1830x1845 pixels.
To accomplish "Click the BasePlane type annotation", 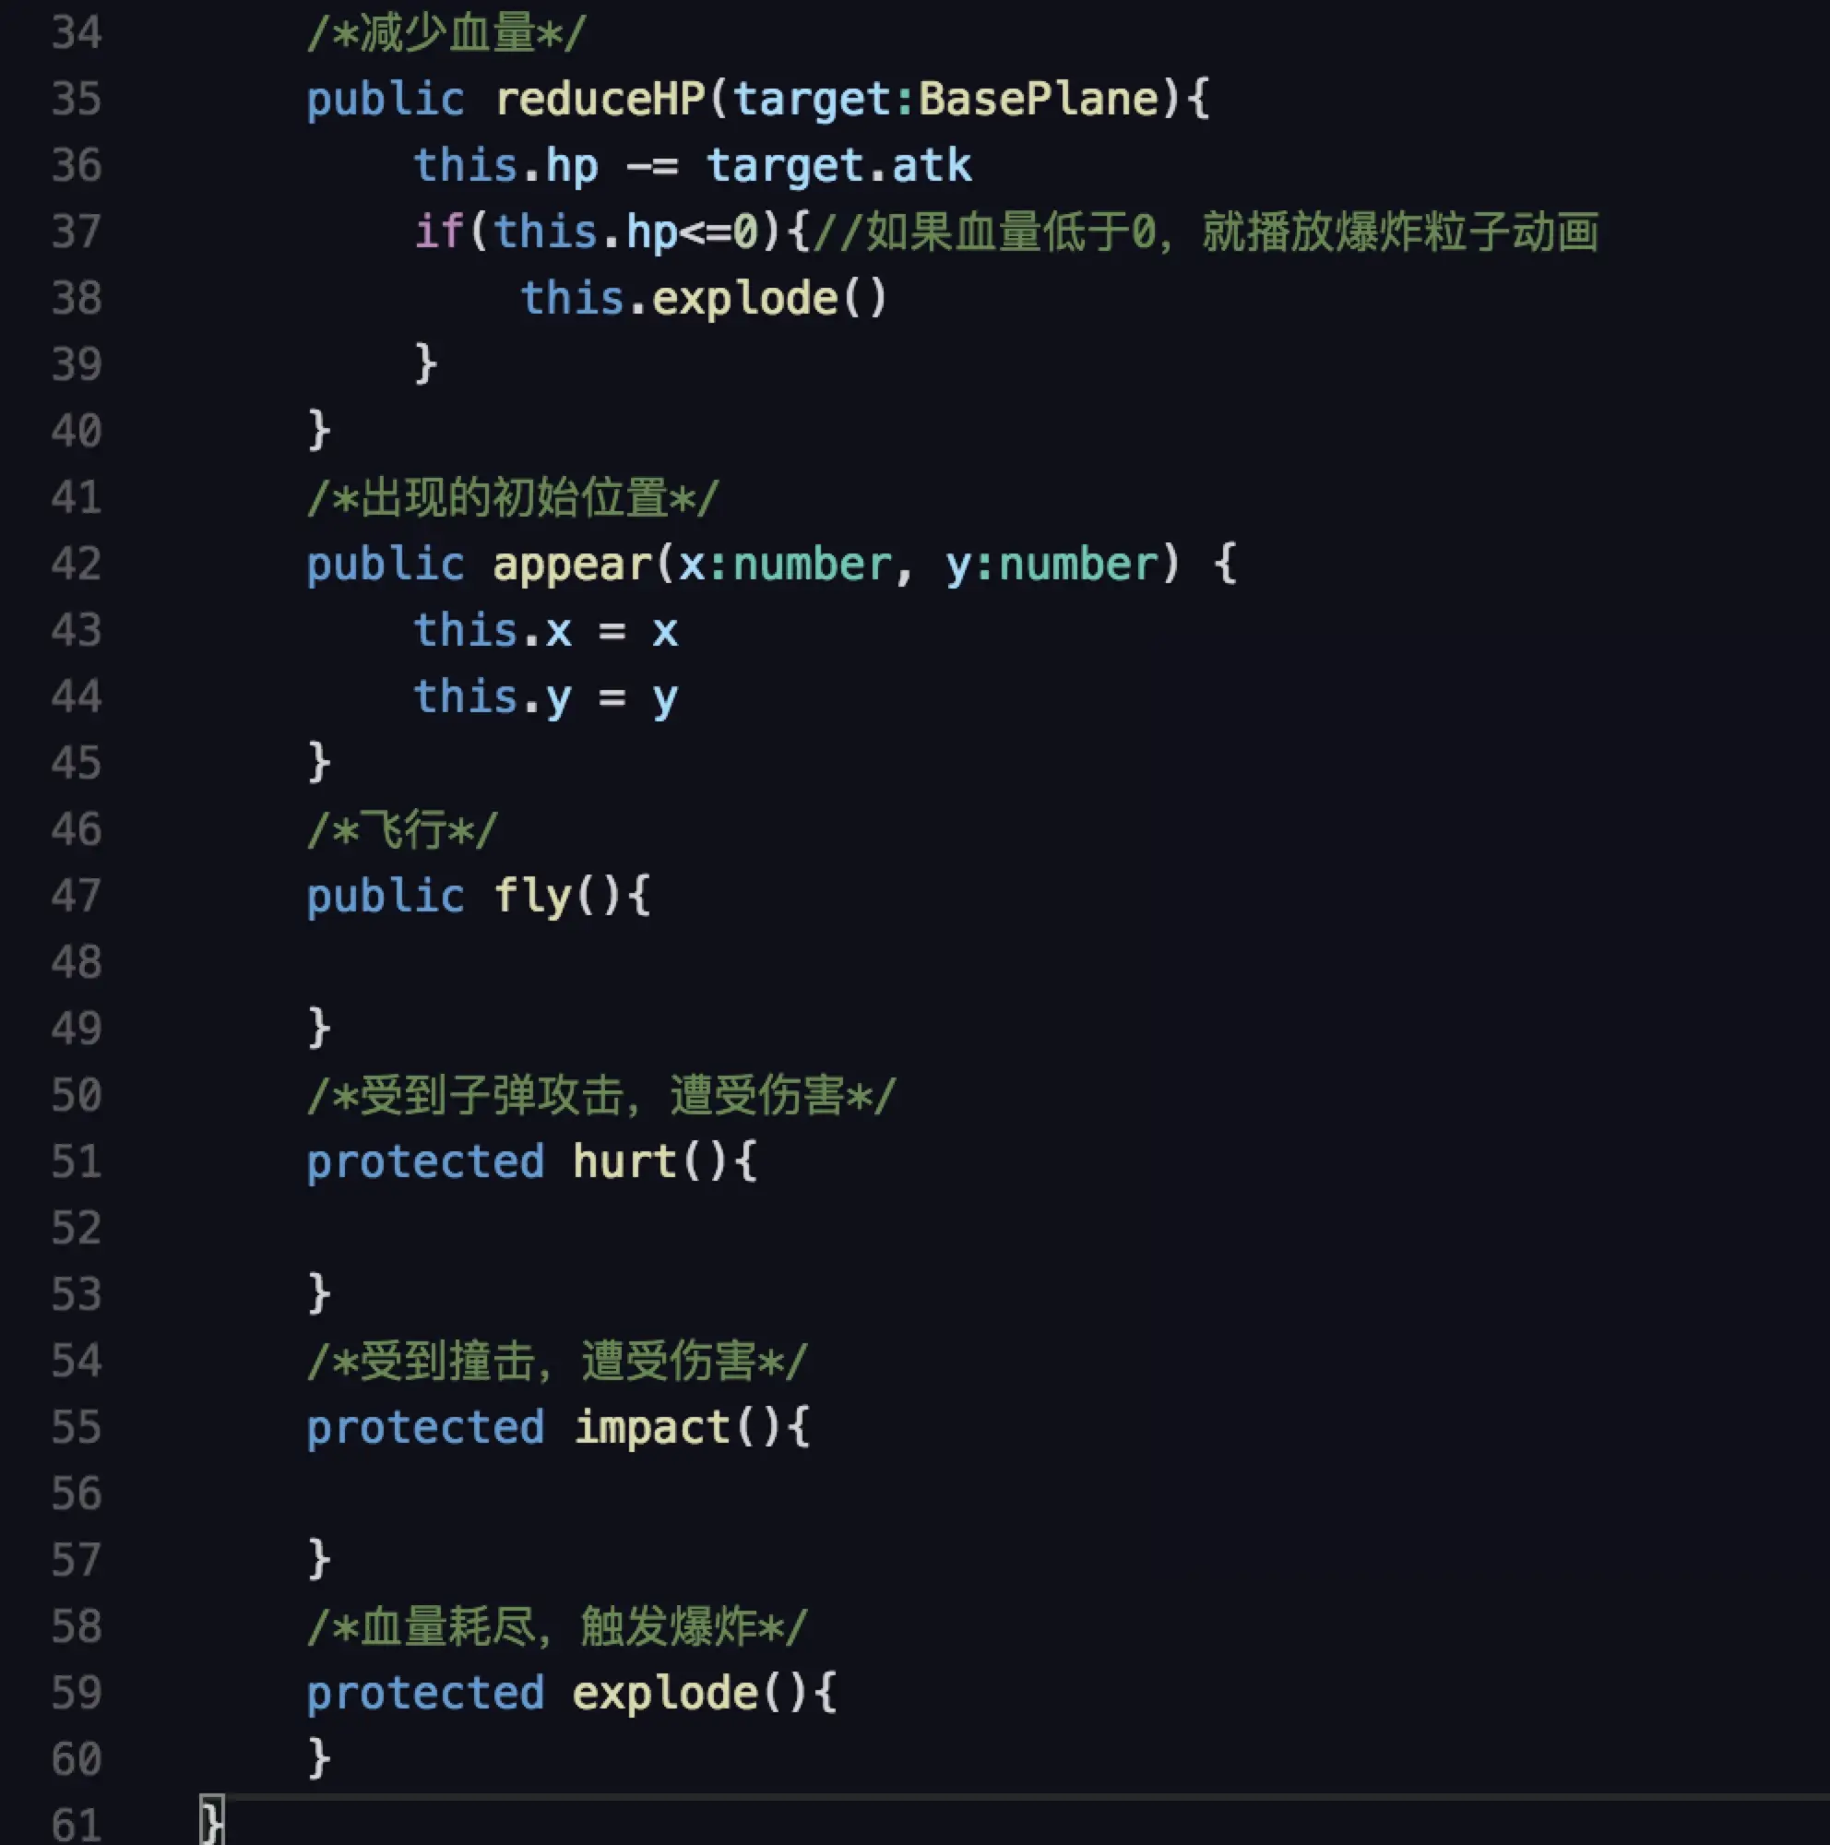I will [1039, 99].
